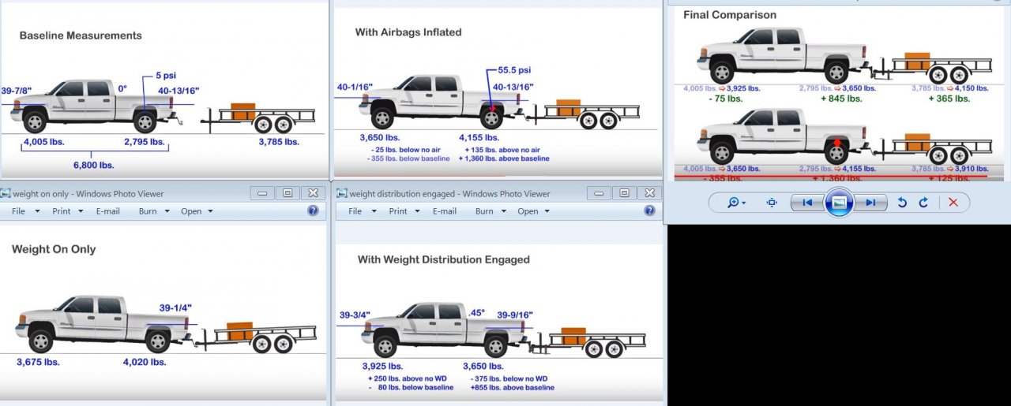
Task: Click E-mail in 'weight on only' window
Action: 107,211
